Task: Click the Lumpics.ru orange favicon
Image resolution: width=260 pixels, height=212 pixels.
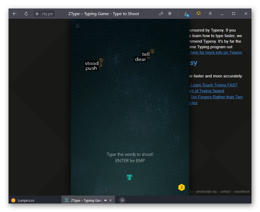Action: click(x=13, y=200)
